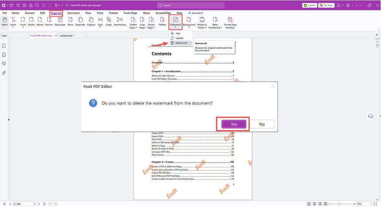Click the support headset icon on right edge
This screenshot has height=209, width=381.
(x=370, y=116)
